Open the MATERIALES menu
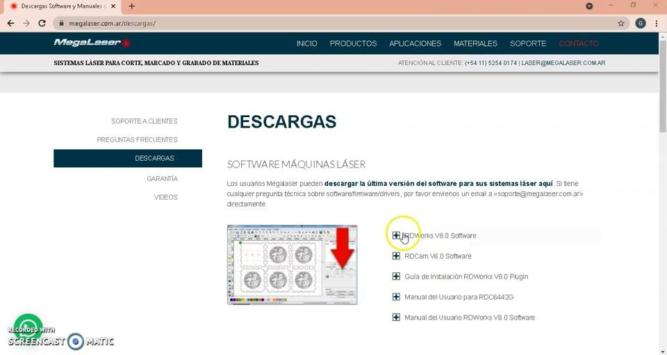The height and width of the screenshot is (355, 667). 475,43
